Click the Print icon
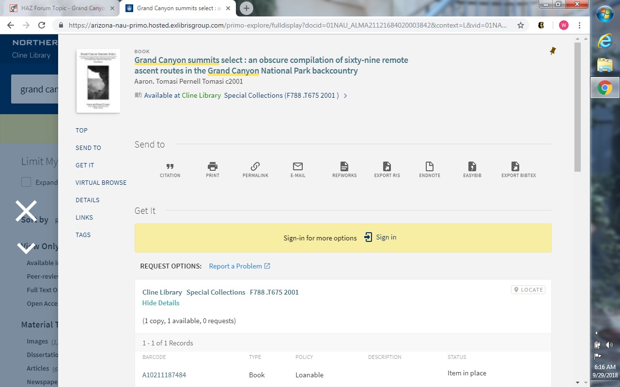The image size is (620, 387). click(213, 167)
